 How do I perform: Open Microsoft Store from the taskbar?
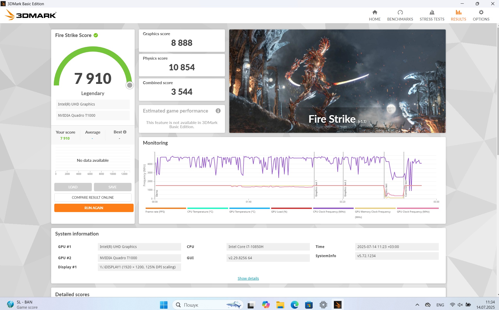(309, 305)
